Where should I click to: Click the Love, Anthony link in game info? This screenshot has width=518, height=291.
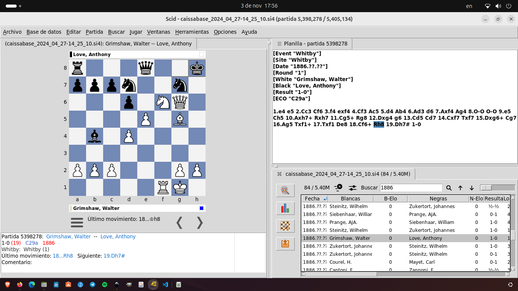tap(118, 236)
